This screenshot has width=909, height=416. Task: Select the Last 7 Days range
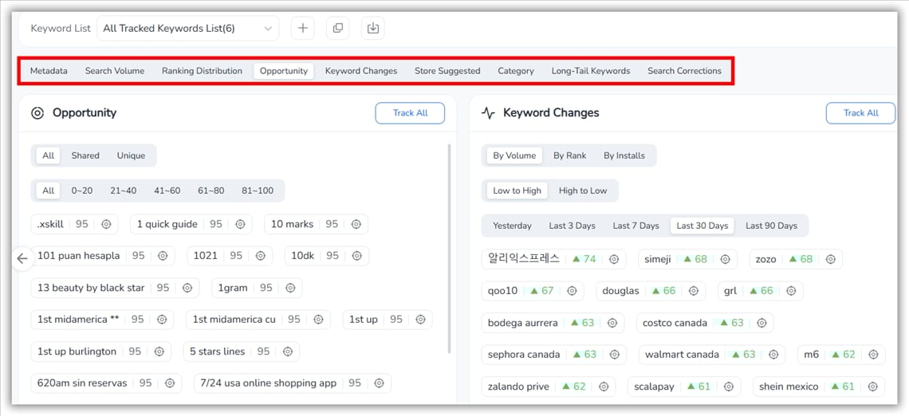point(636,226)
